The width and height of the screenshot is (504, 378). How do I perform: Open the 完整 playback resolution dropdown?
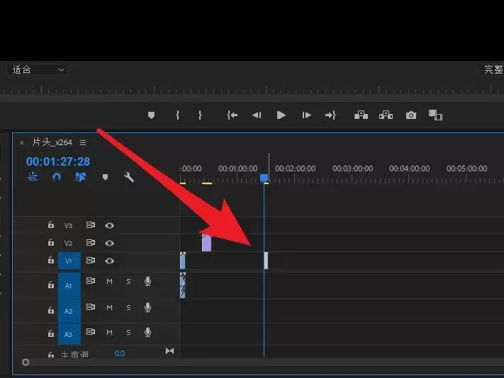pyautogui.click(x=492, y=69)
